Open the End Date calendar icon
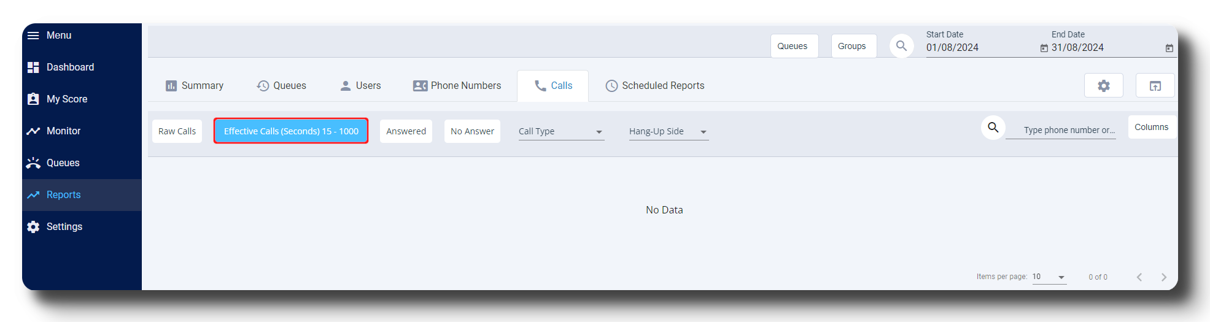 (x=1169, y=48)
